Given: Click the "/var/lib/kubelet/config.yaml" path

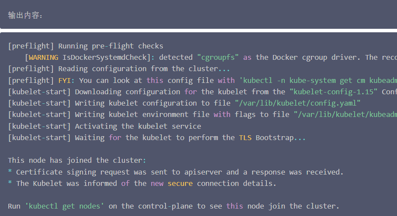Looking at the screenshot, I should pyautogui.click(x=297, y=103).
